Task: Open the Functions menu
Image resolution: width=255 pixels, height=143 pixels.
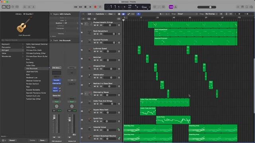Action: [x=100, y=14]
